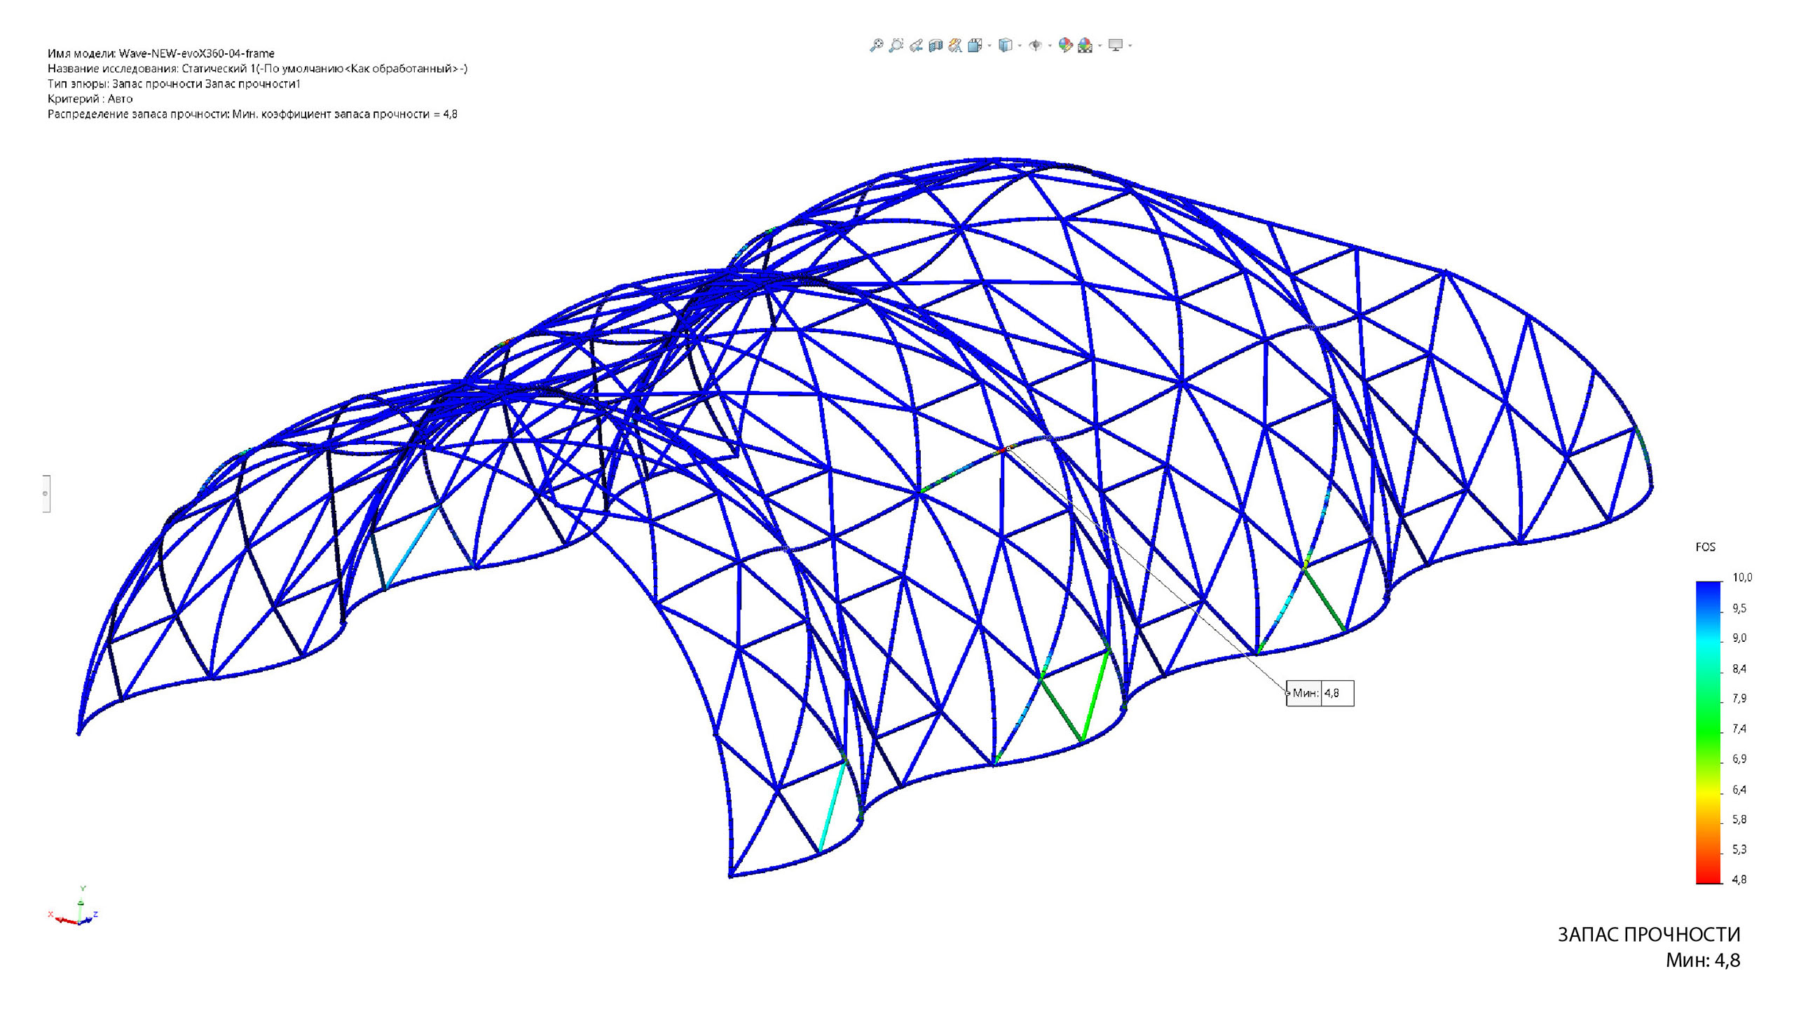Expand the collapsed left panel handle
Image resolution: width=1794 pixels, height=1009 pixels.
click(x=46, y=493)
